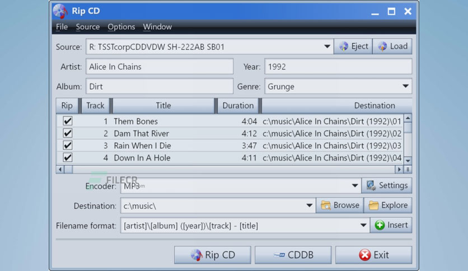Click the Album field containing Dirt

point(160,86)
